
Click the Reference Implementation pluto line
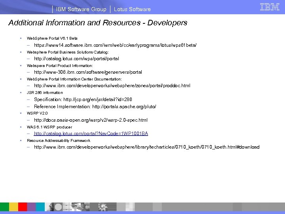click(x=95, y=107)
